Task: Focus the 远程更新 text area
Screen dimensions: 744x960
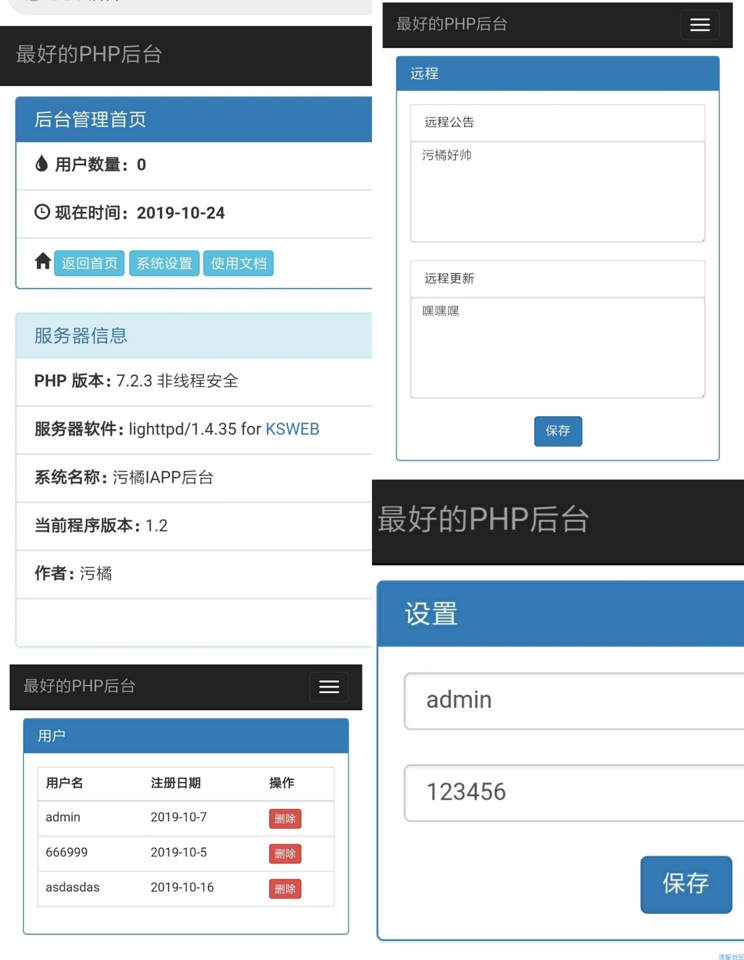Action: point(557,348)
